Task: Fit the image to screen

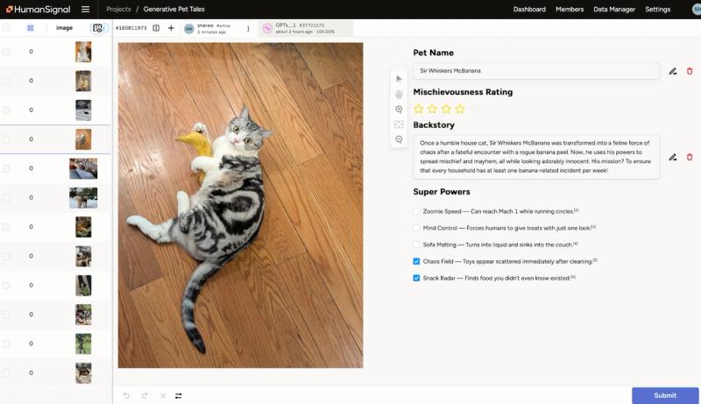Action: (x=399, y=124)
